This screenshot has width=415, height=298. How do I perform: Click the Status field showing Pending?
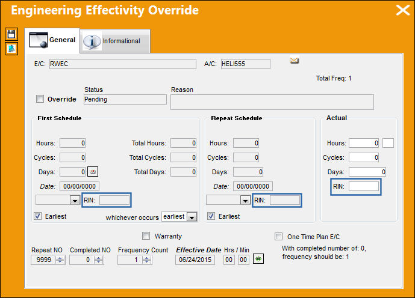(125, 99)
